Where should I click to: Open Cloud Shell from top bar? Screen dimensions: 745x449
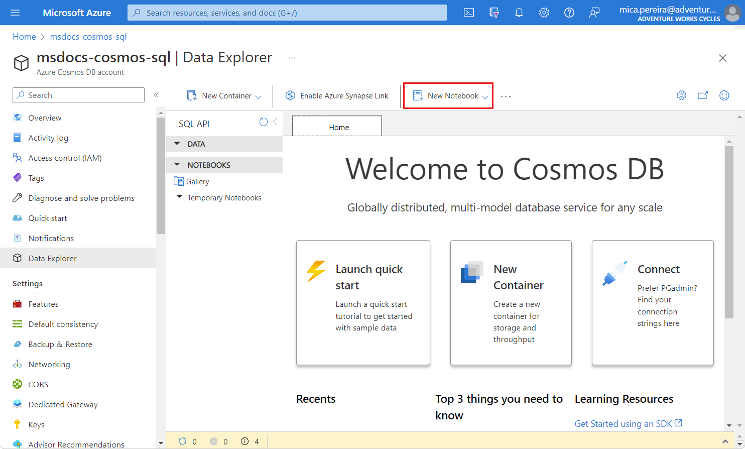coord(469,13)
